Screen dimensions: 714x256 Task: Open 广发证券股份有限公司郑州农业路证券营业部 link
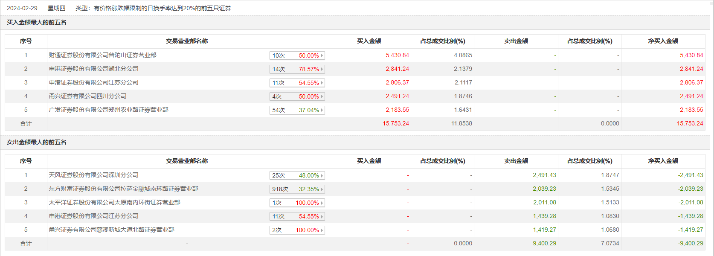(x=108, y=110)
